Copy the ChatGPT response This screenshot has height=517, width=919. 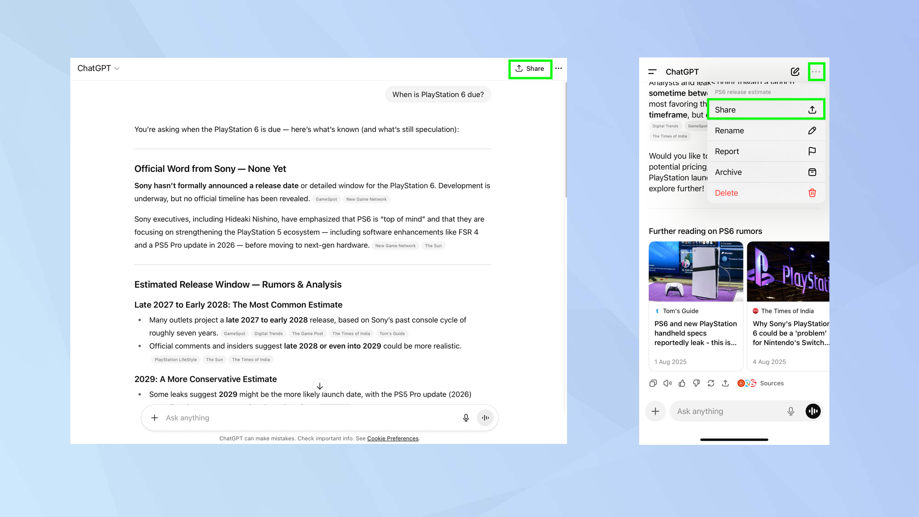[653, 383]
